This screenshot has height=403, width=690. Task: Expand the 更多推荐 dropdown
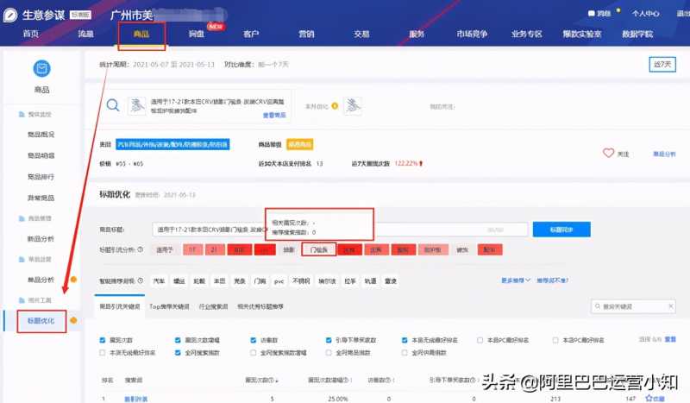(516, 280)
